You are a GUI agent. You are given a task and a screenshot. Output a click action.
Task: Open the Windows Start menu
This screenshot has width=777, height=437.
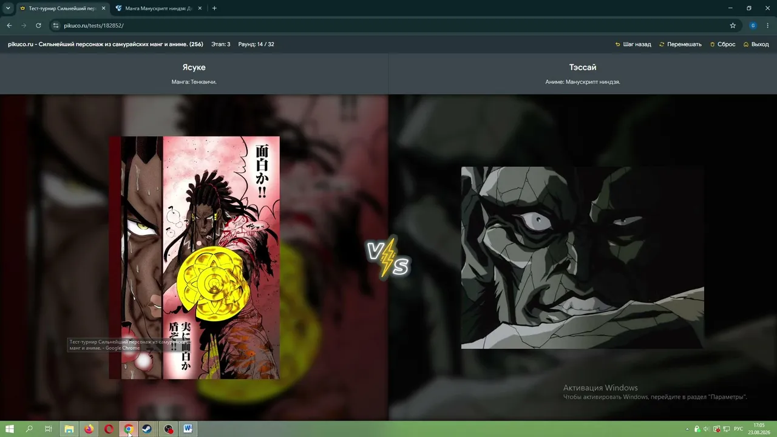click(10, 429)
